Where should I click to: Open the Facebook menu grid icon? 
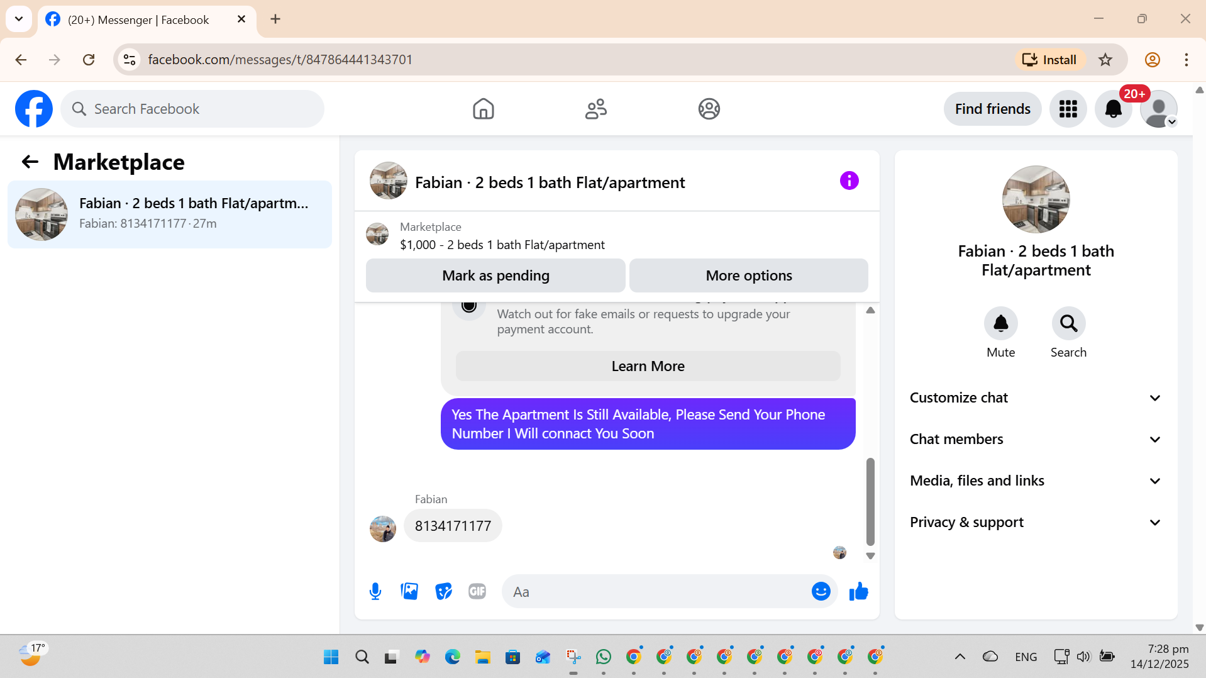click(1068, 109)
